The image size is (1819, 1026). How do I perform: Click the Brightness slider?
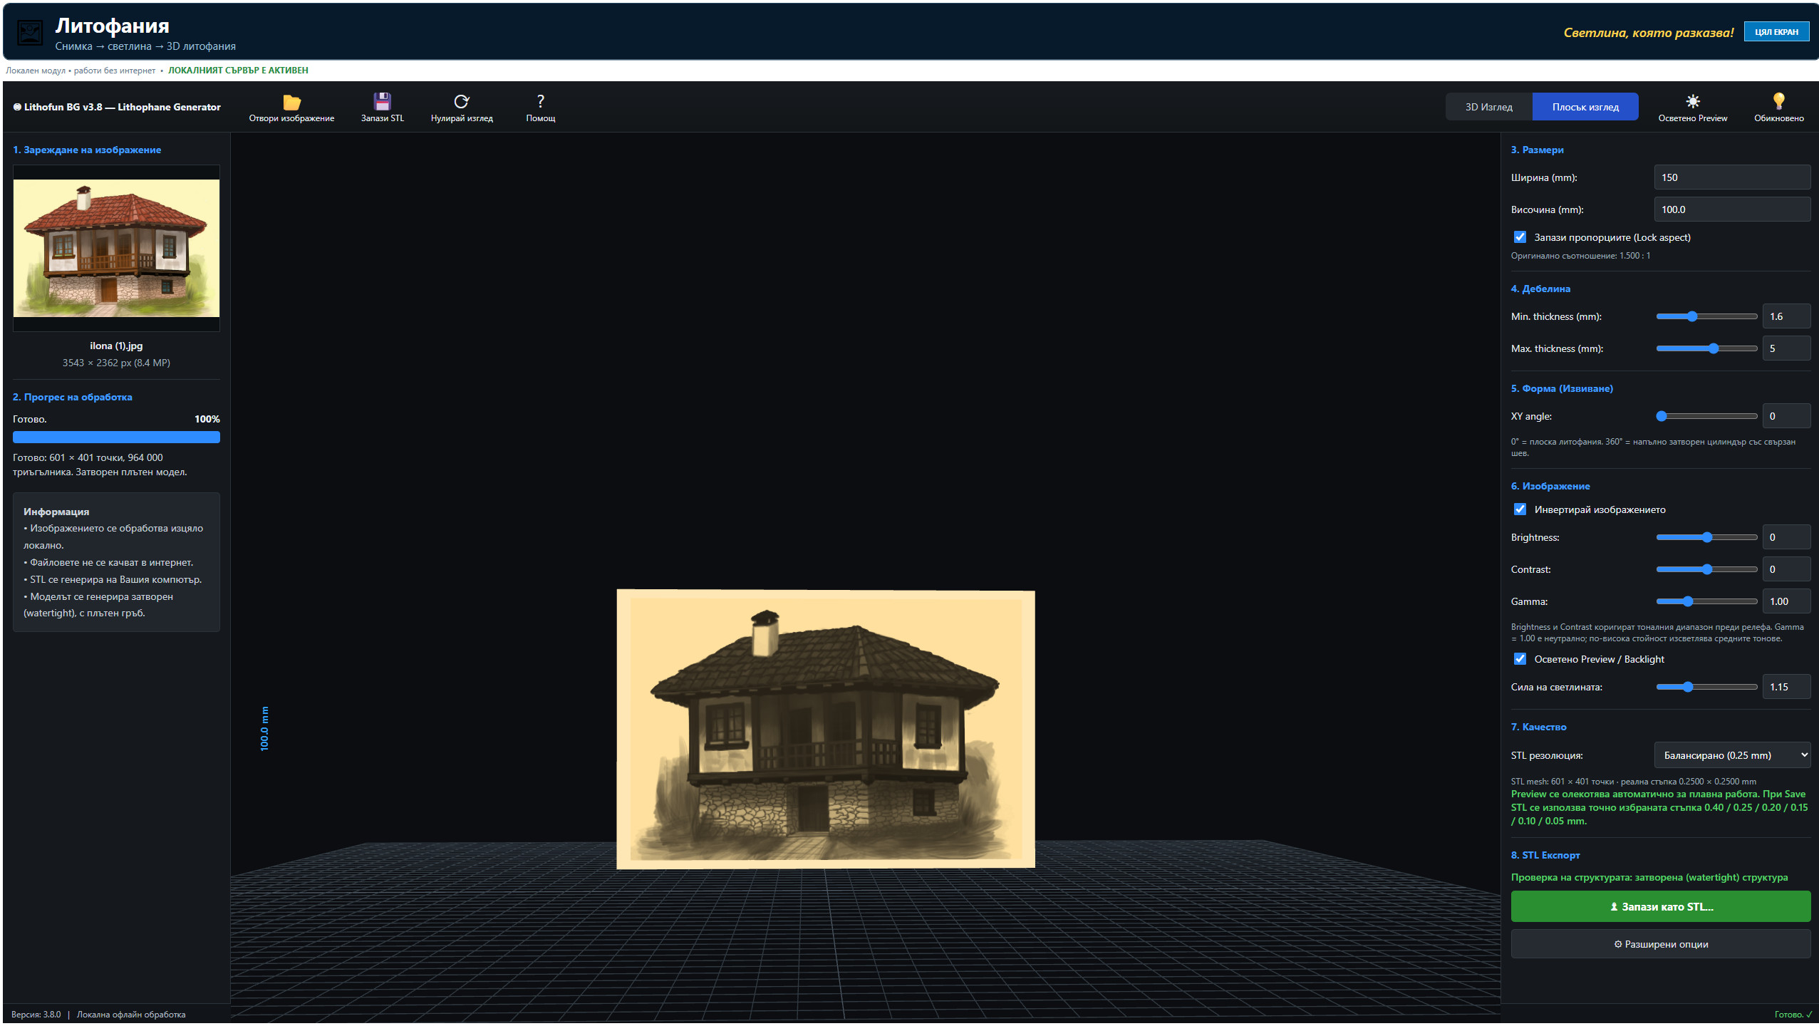1706,538
